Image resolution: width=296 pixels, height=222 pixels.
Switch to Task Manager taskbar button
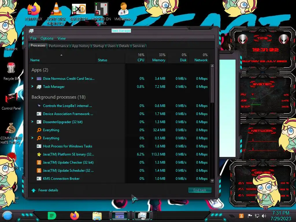pos(142,216)
